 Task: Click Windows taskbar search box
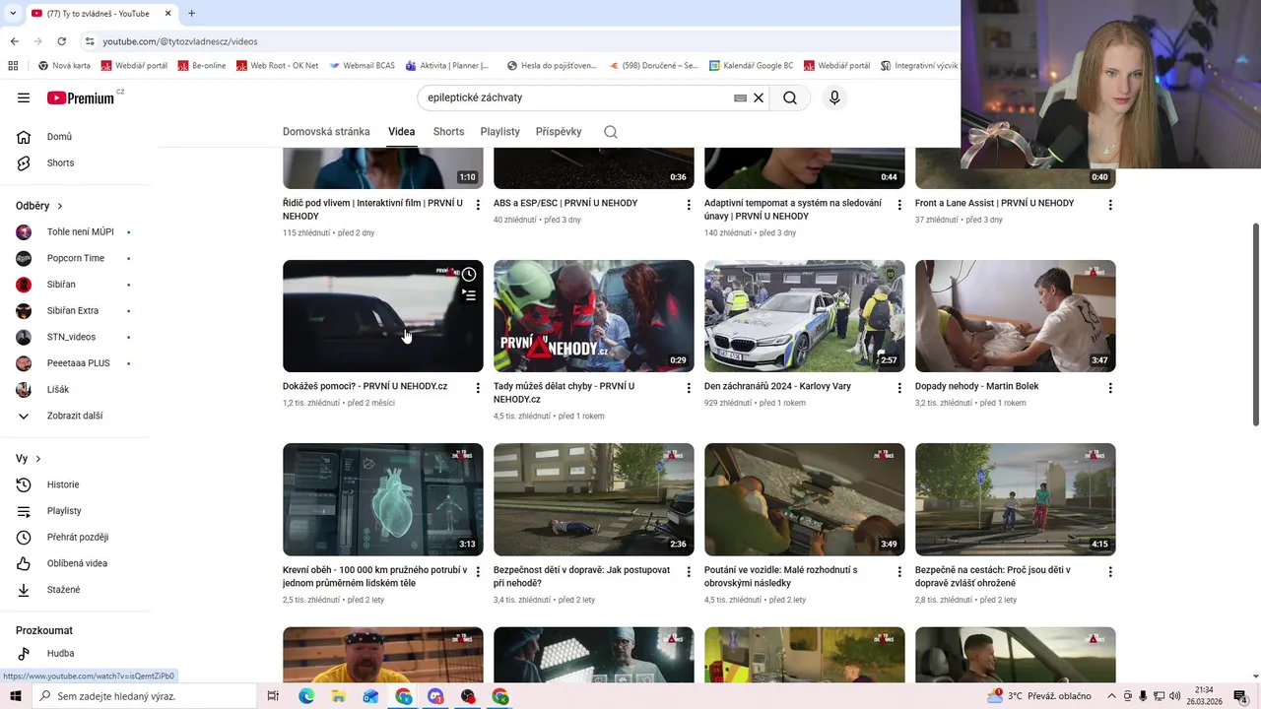(146, 696)
